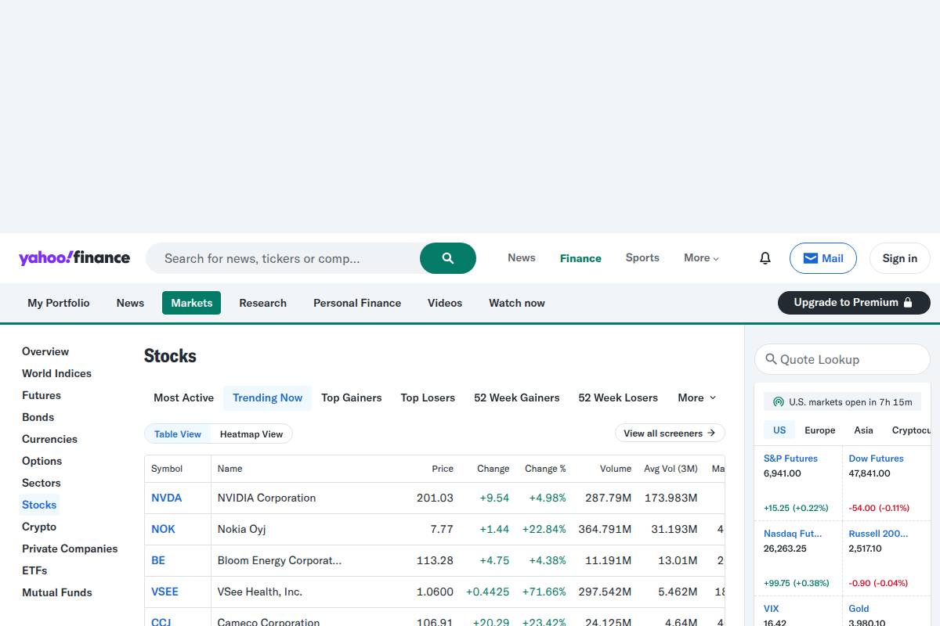Viewport: 940px width, 626px height.
Task: Click the View all screeners arrow icon
Action: [711, 433]
